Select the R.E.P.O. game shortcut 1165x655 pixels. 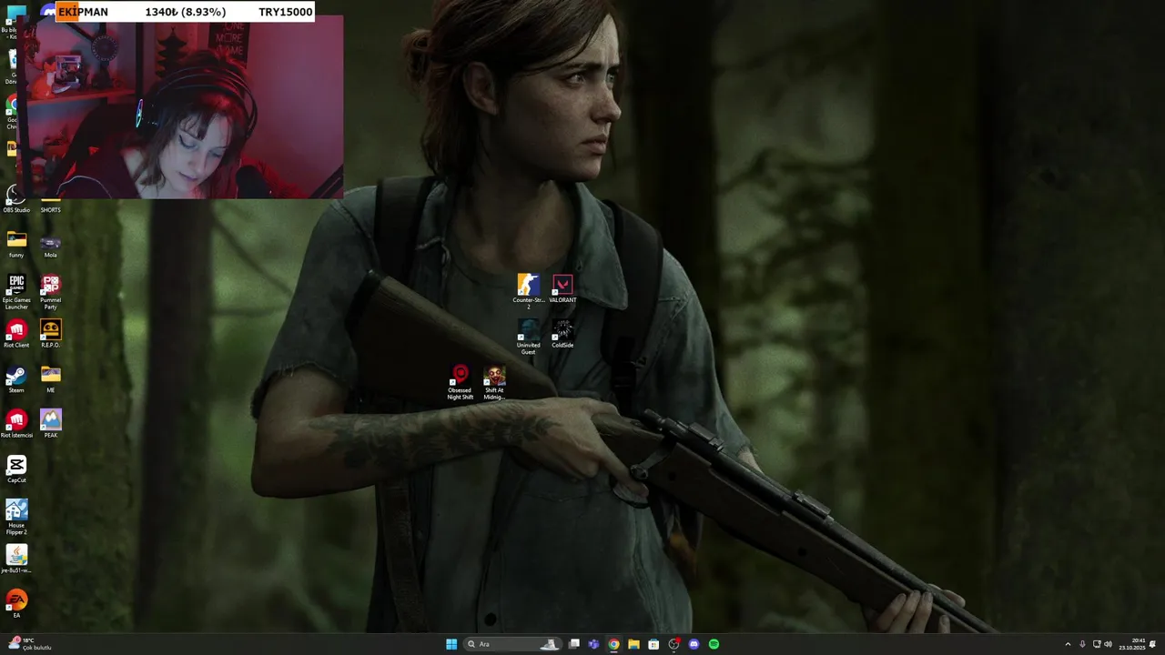(50, 334)
